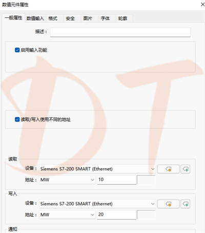Open 读取 device dropdown Siemens S7-200 SMART
The image size is (205, 233).
[x=97, y=169]
